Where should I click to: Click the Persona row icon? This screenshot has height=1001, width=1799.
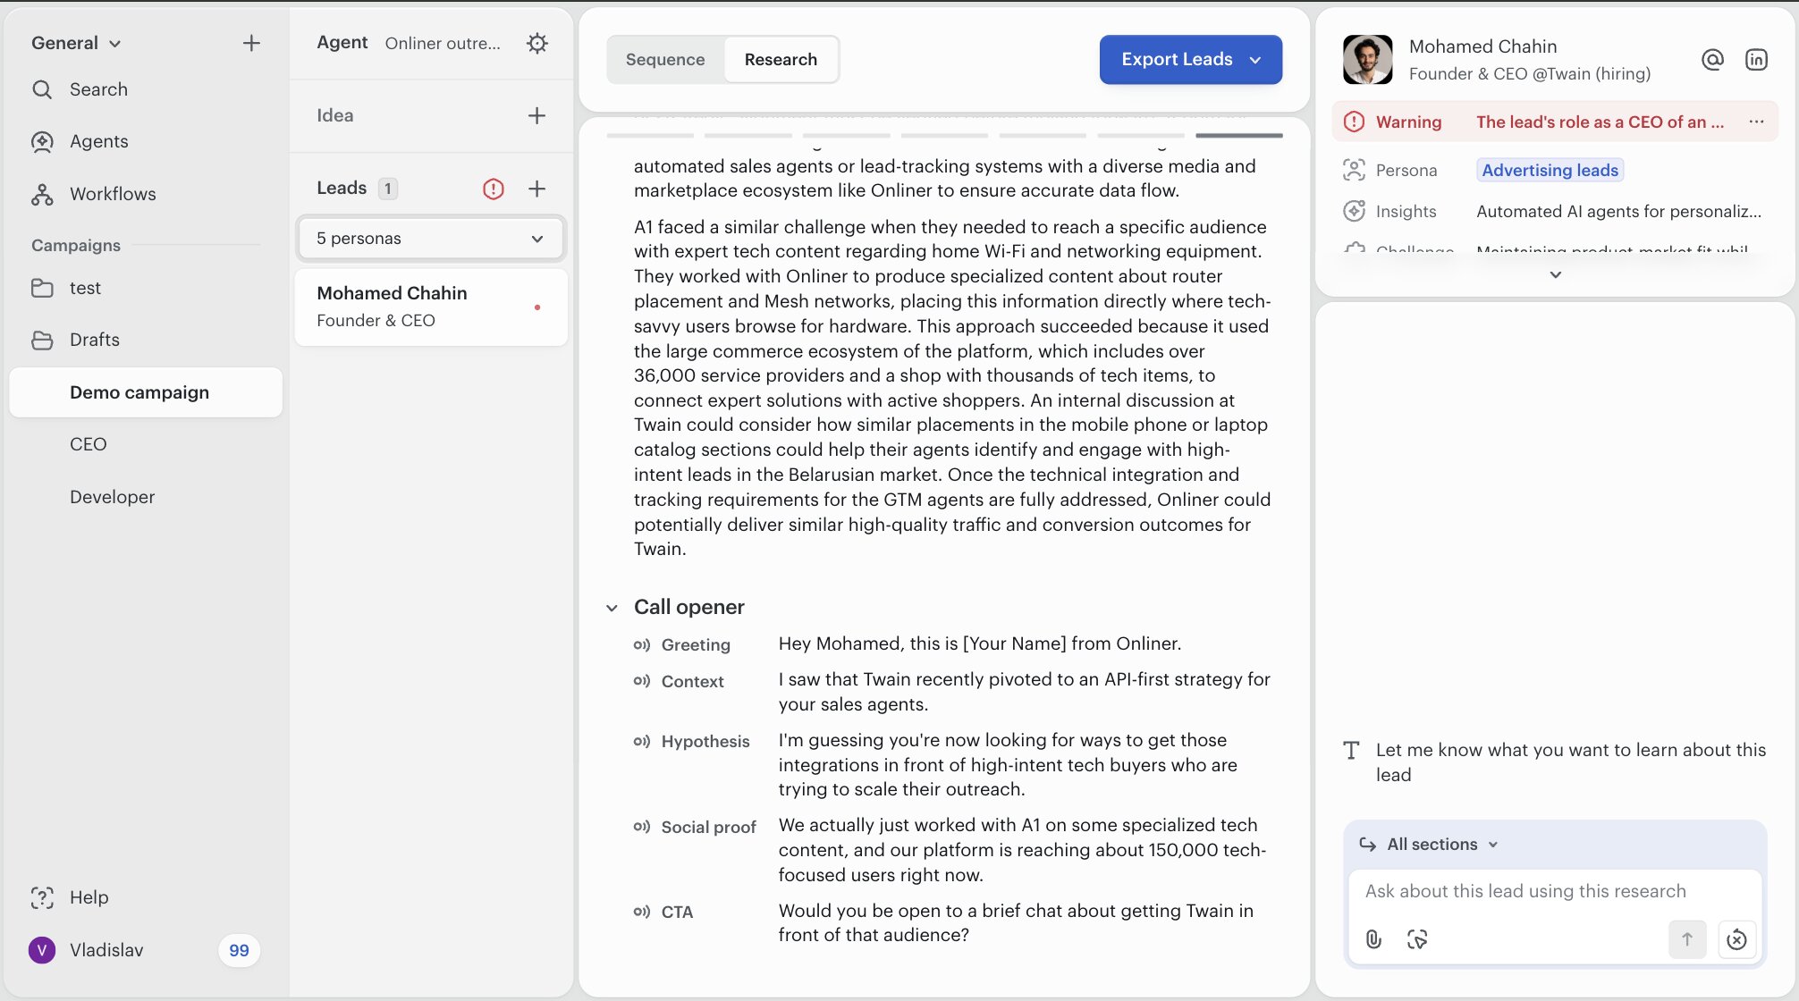[1354, 170]
